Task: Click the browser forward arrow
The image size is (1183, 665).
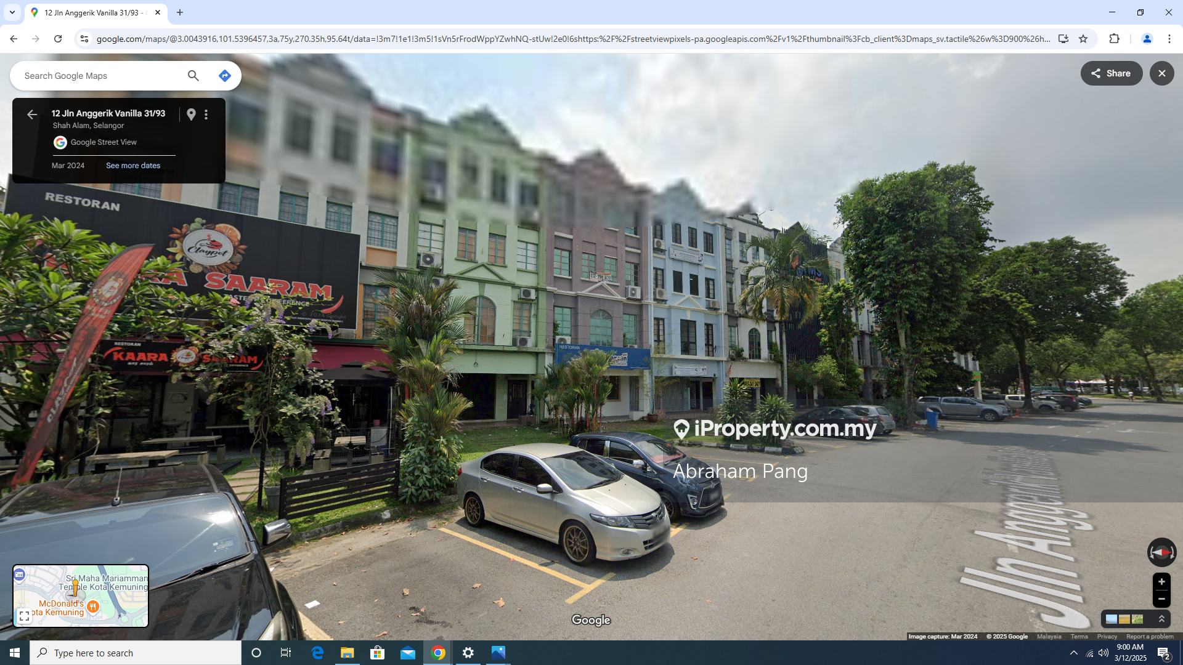Action: pyautogui.click(x=36, y=39)
